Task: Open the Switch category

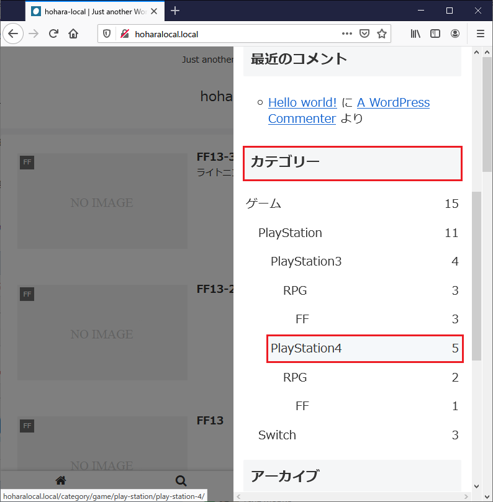Action: (x=277, y=435)
